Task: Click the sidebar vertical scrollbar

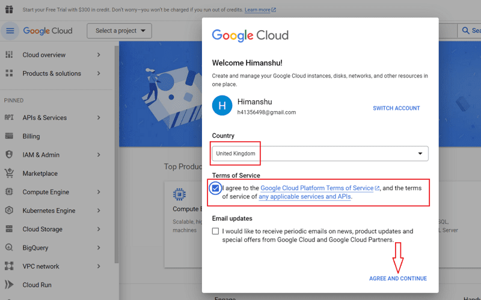Action: (116, 155)
